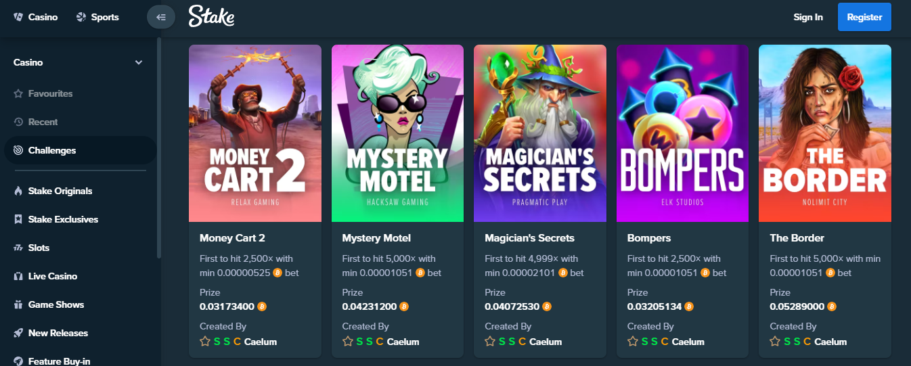Image resolution: width=911 pixels, height=366 pixels.
Task: Click the Stake Exclusives bookmark icon
Action: click(x=18, y=219)
